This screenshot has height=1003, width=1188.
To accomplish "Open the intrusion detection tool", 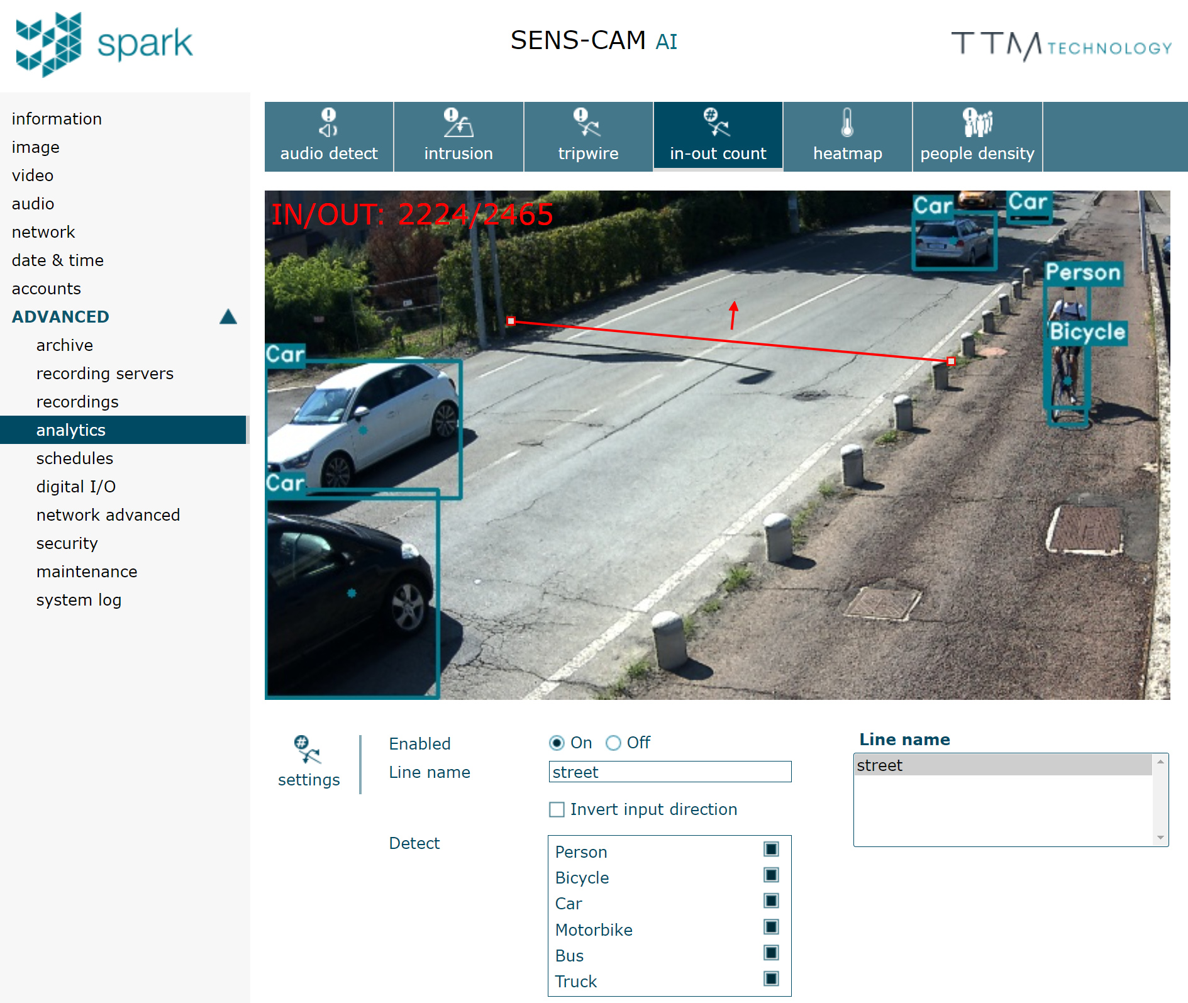I will [x=458, y=136].
